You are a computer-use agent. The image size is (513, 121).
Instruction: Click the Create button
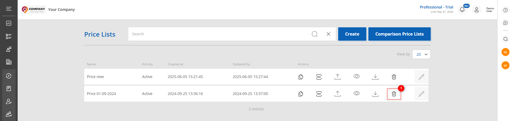click(x=352, y=34)
